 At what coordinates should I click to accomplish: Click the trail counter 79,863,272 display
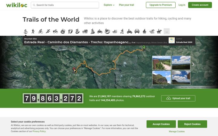click(53, 98)
